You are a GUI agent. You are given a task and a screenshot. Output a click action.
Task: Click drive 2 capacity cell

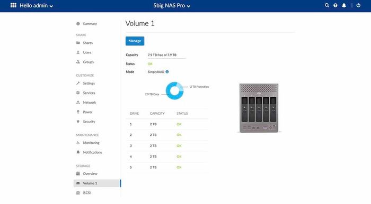(x=153, y=135)
